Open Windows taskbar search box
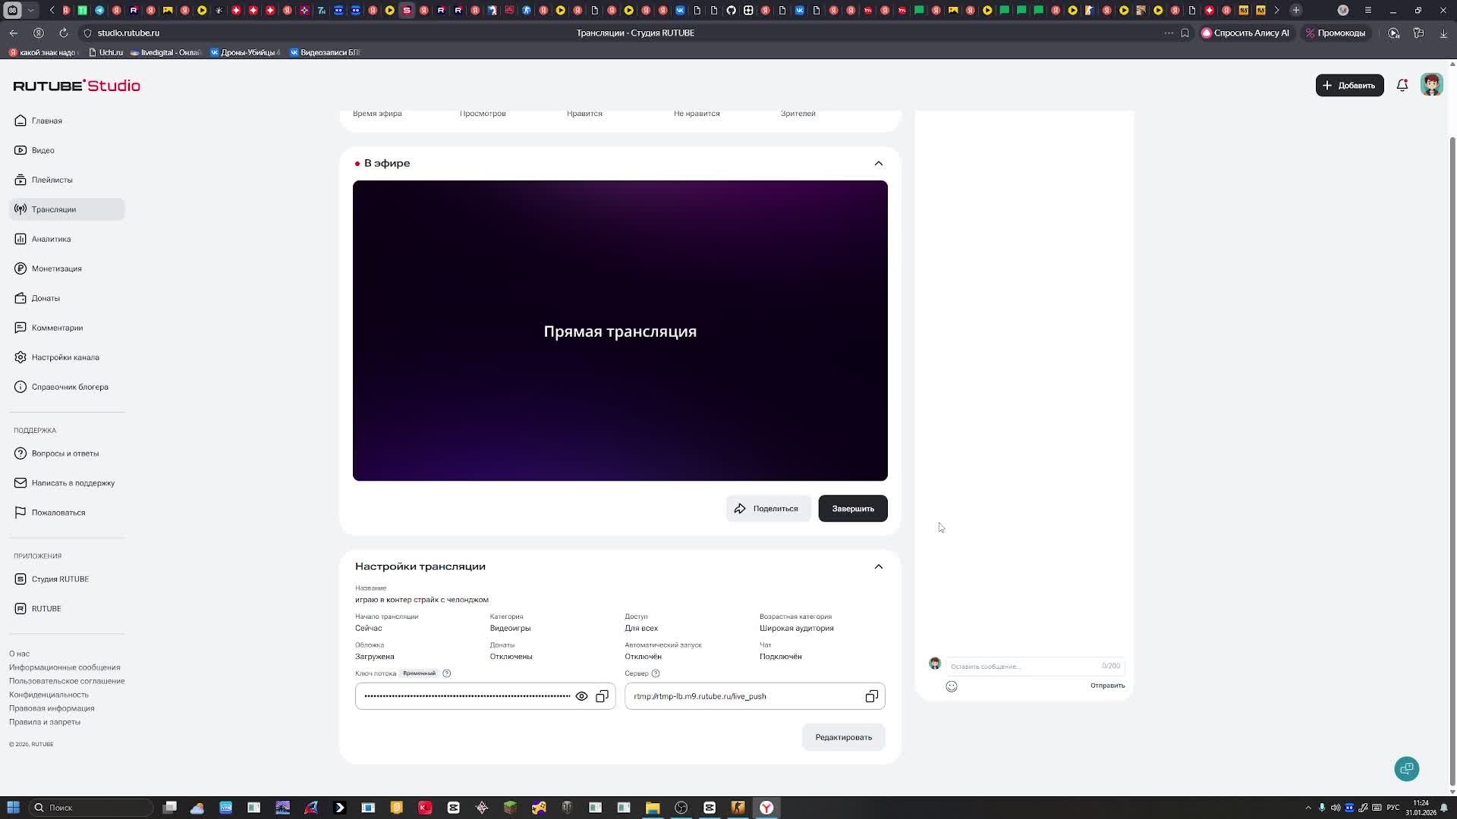Image resolution: width=1457 pixels, height=819 pixels. (91, 808)
